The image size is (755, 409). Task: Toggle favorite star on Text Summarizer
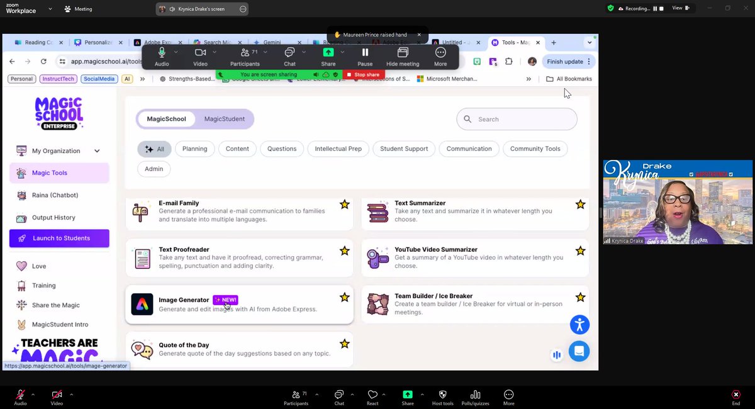(580, 204)
